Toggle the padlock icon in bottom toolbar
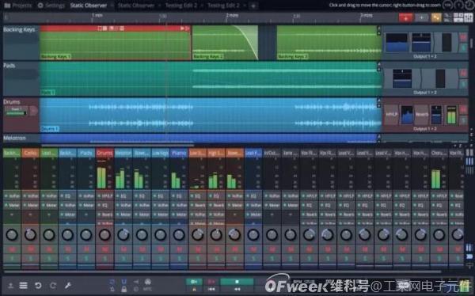This screenshot has height=296, width=475. pos(123,289)
